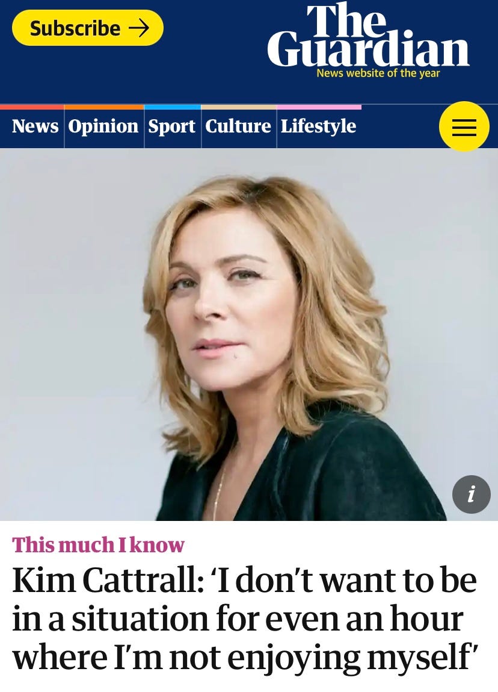Open article via 'not enjoying myself' headline text
Screen dimensions: 498x692
(324, 658)
